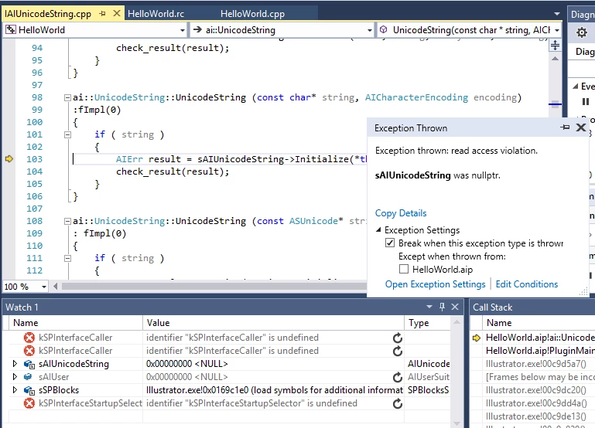Collapse the Exception Settings section
595x428 pixels.
(x=378, y=230)
